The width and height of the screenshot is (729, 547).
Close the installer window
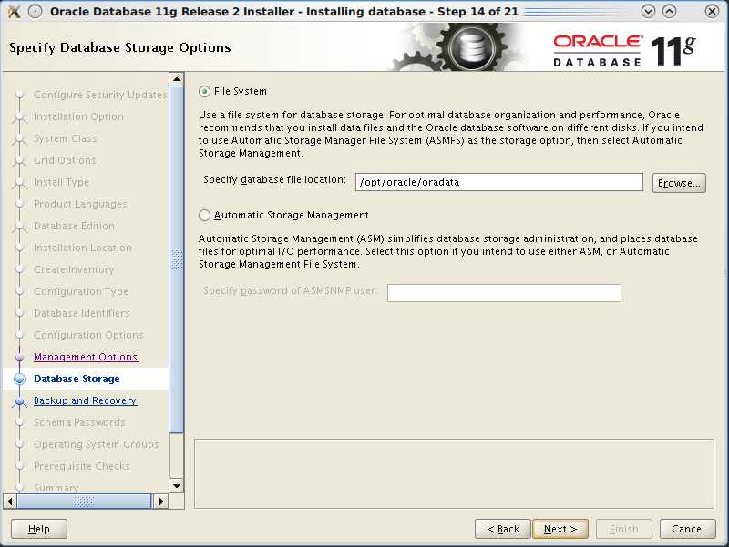tap(712, 11)
